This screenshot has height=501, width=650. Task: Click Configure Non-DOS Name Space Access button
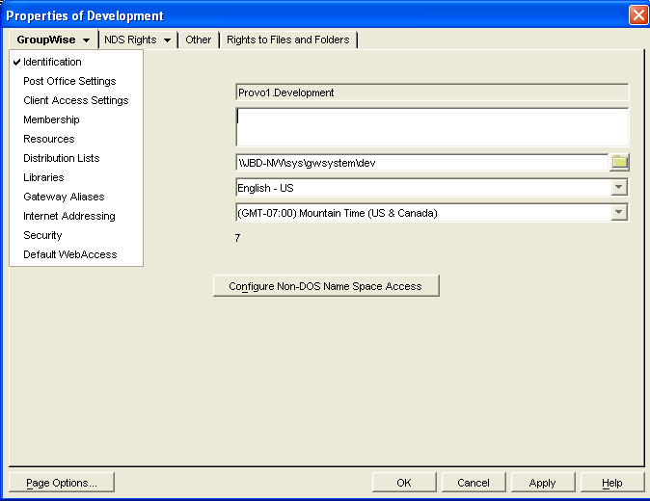click(326, 286)
